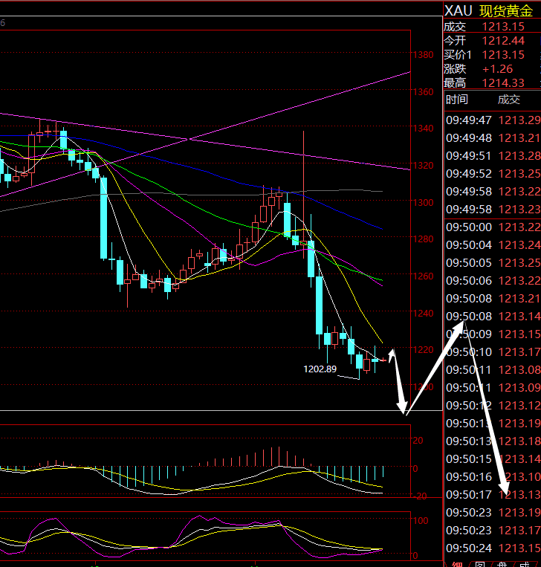Open the 成 tab at bottom right
This screenshot has width=541, height=567.
(525, 563)
